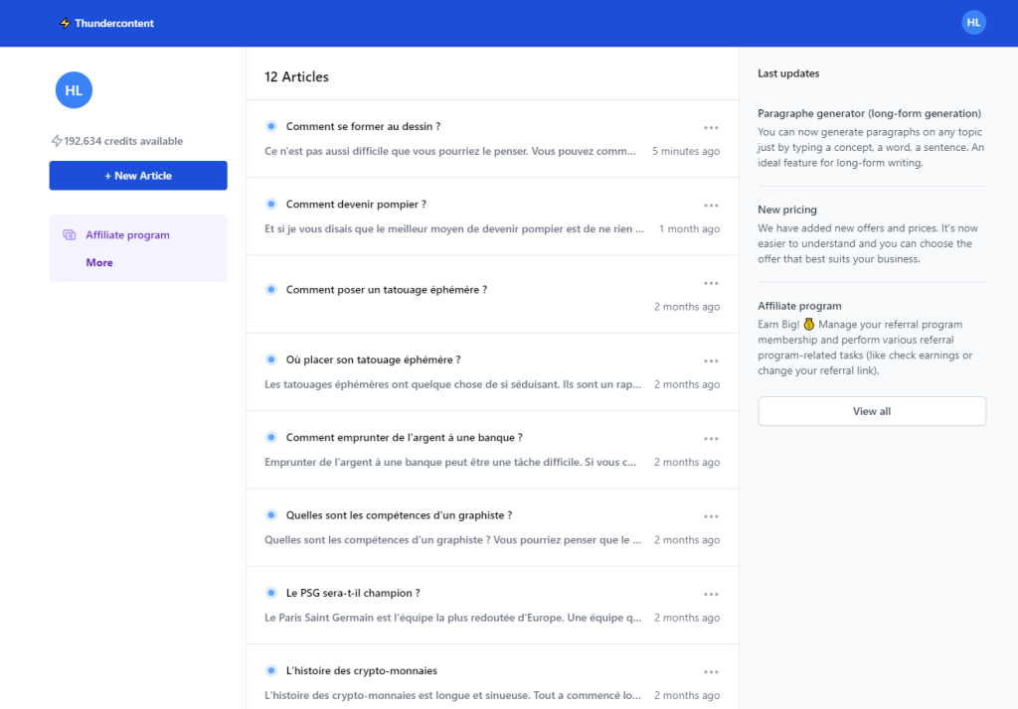Open article 'Où placer son tatouage éphémère ?'
The height and width of the screenshot is (709, 1018).
[x=373, y=359]
